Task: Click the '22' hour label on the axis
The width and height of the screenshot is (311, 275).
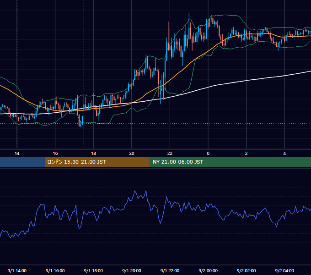Action: pos(170,154)
